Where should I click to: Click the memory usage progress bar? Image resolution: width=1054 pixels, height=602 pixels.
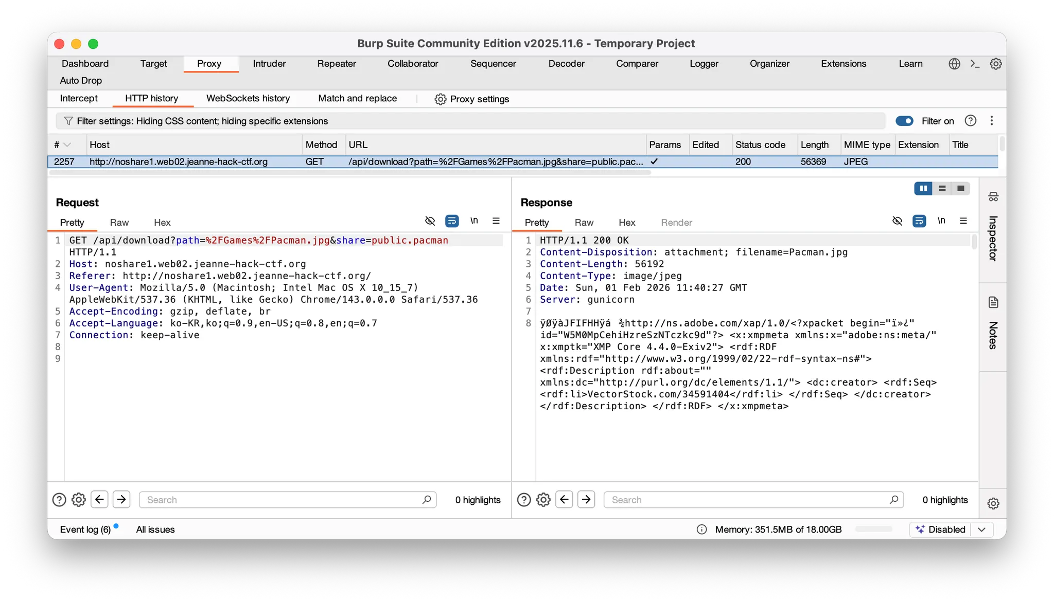point(873,530)
